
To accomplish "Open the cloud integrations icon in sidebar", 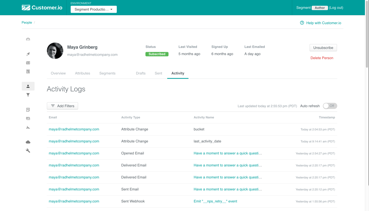I will [28, 142].
